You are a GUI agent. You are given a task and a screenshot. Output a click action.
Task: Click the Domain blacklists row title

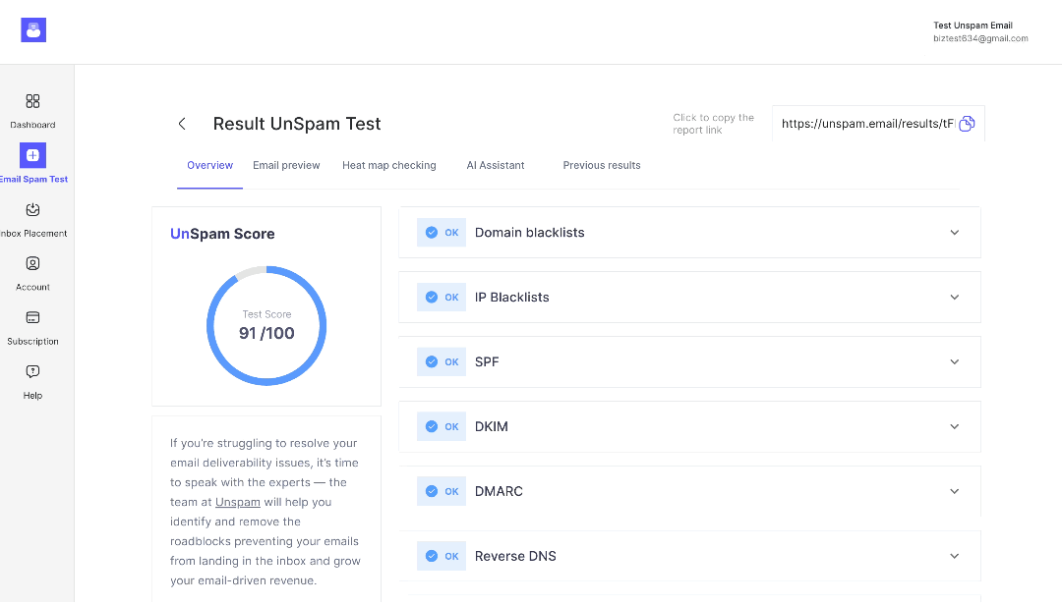click(x=530, y=232)
